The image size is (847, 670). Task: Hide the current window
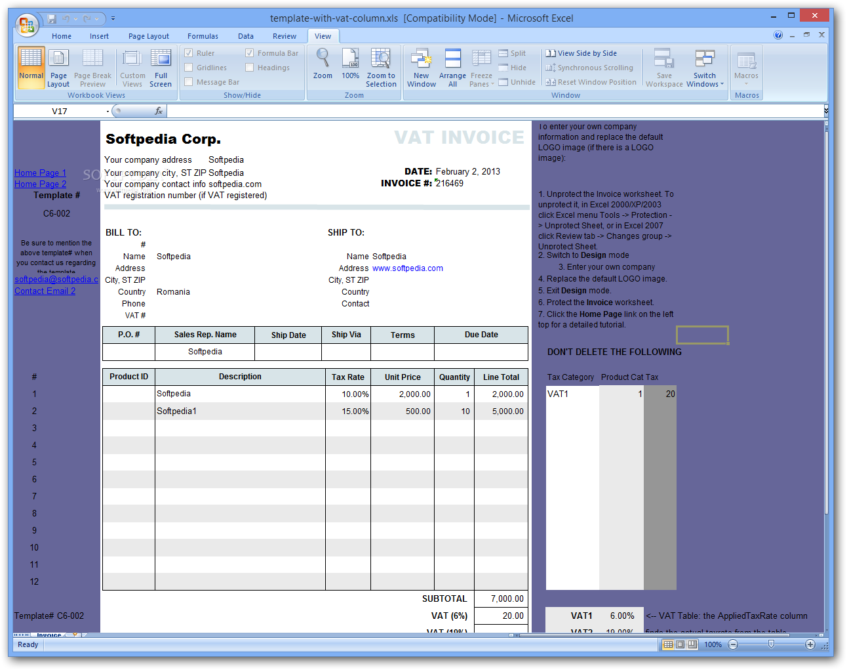[x=512, y=68]
